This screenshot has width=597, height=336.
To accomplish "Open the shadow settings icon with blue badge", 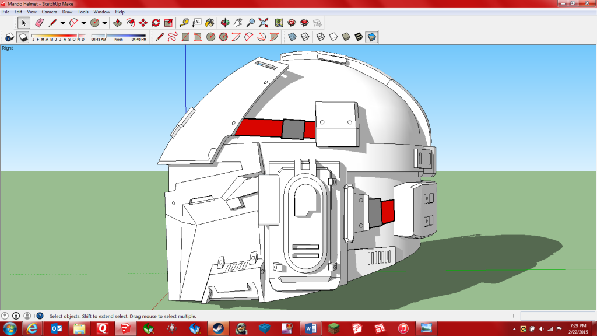I will 9,37.
